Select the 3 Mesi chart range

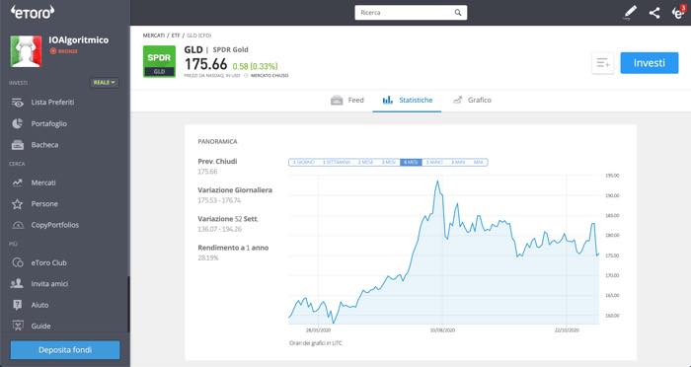[388, 162]
